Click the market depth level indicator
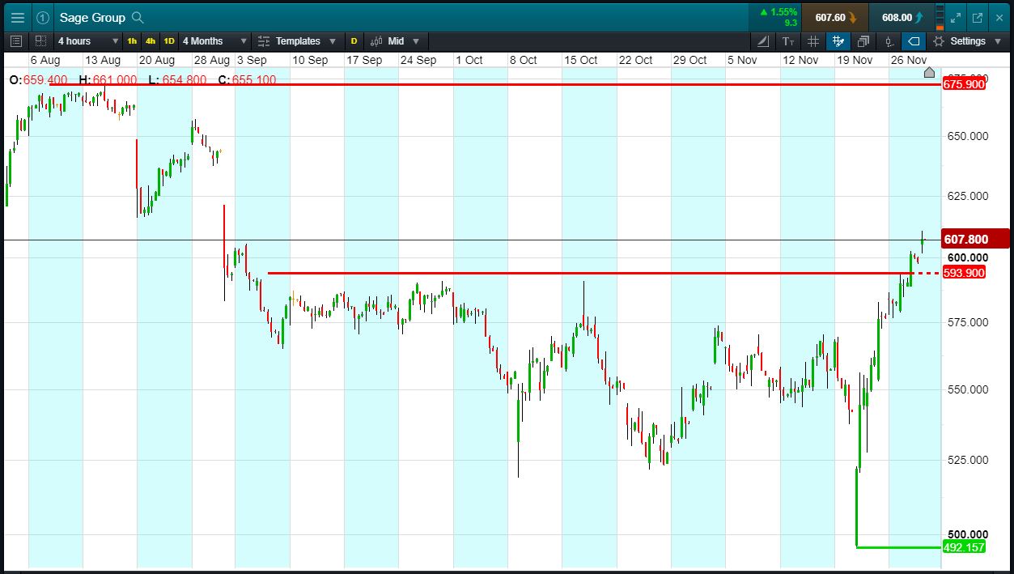Viewport: 1014px width, 574px height. pos(940,17)
